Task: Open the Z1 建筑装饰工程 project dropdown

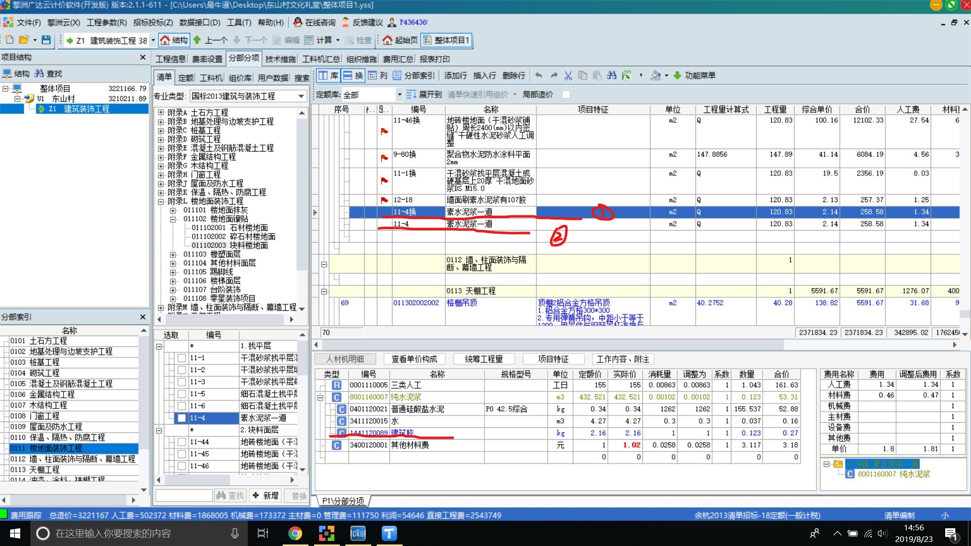Action: (x=153, y=40)
